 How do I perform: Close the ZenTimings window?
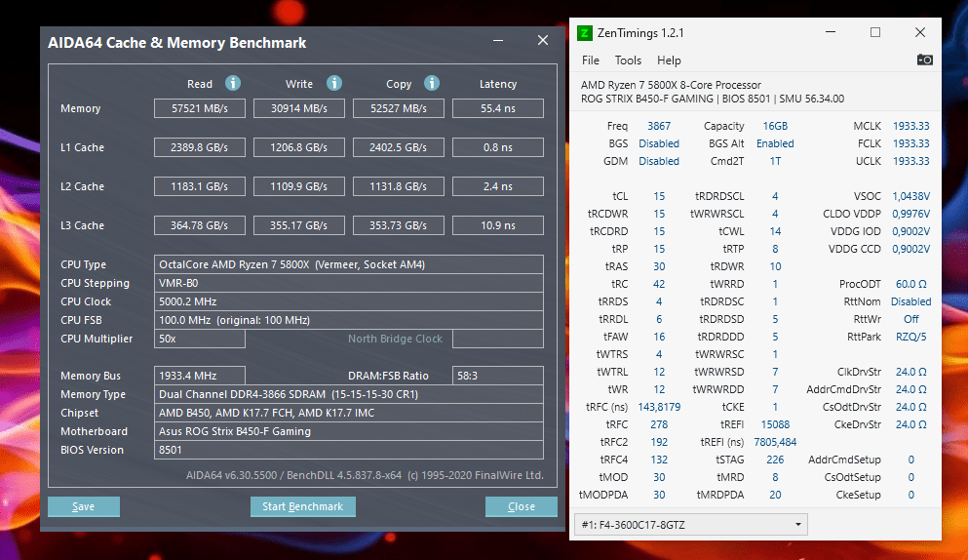(x=920, y=32)
